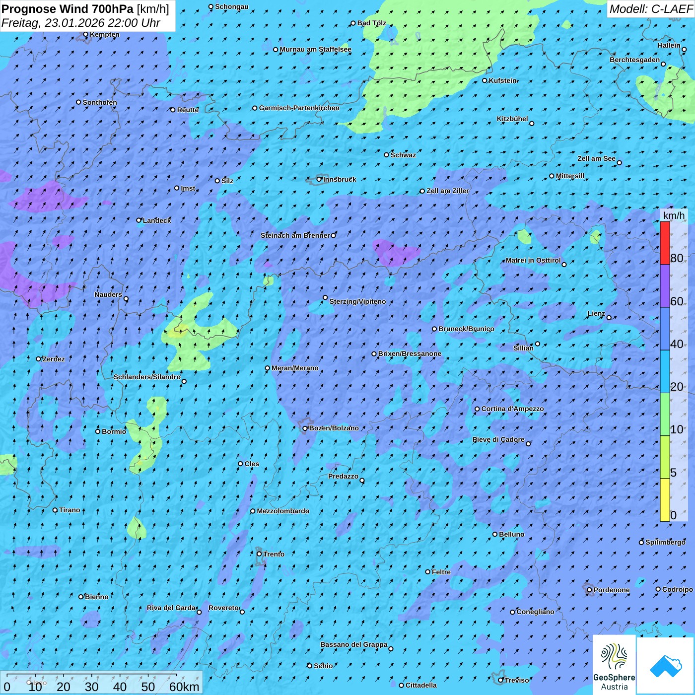Click the 'Zernez' label

[x=54, y=359]
